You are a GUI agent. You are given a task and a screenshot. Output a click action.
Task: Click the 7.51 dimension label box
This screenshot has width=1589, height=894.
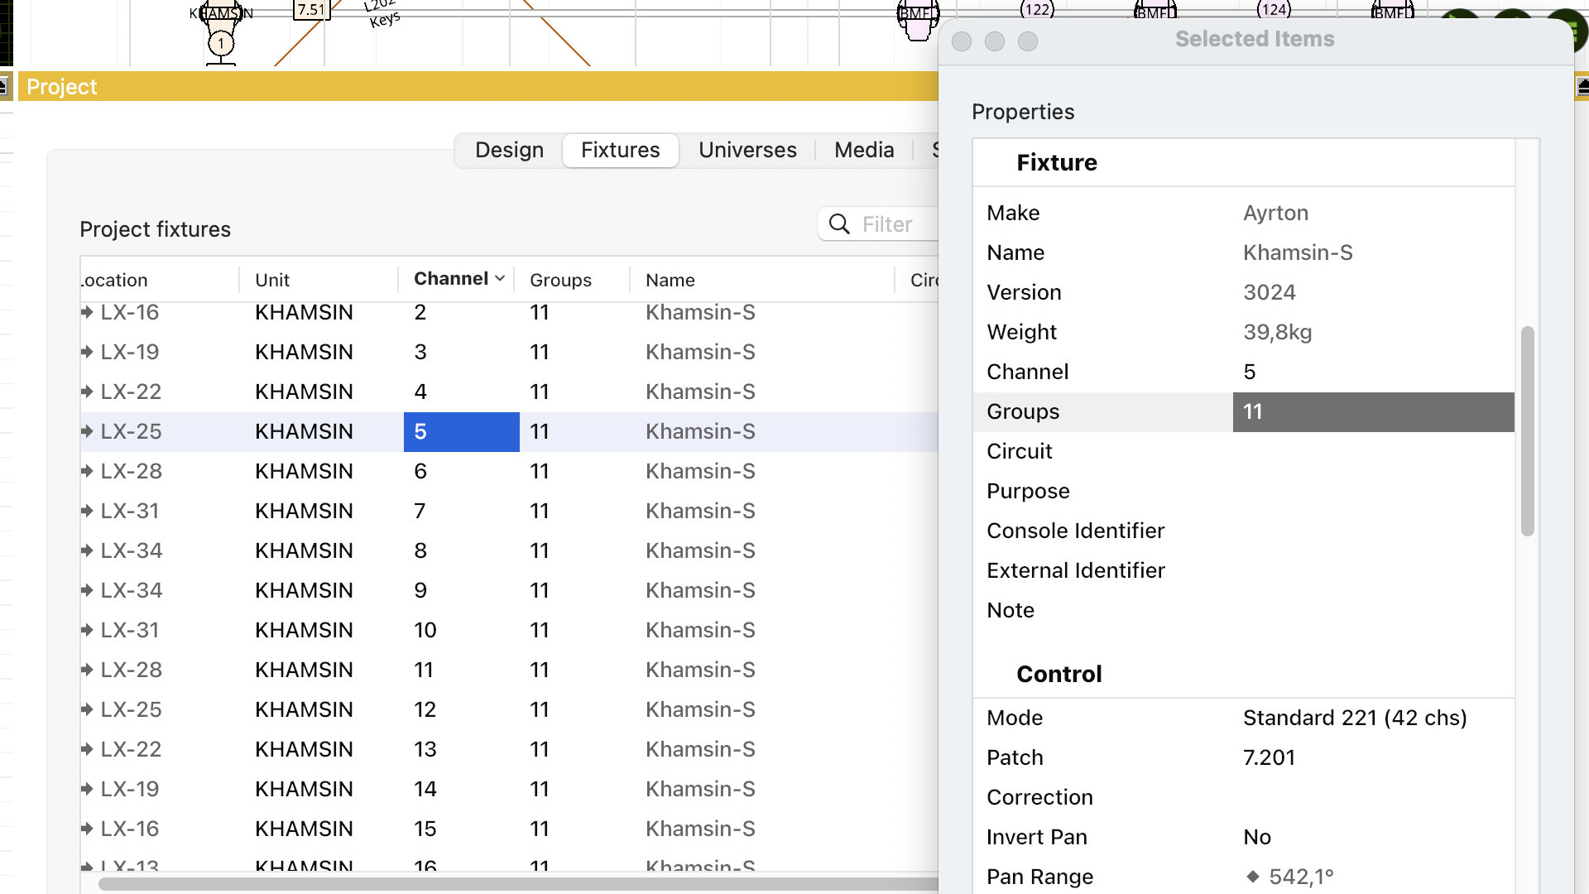pos(311,9)
